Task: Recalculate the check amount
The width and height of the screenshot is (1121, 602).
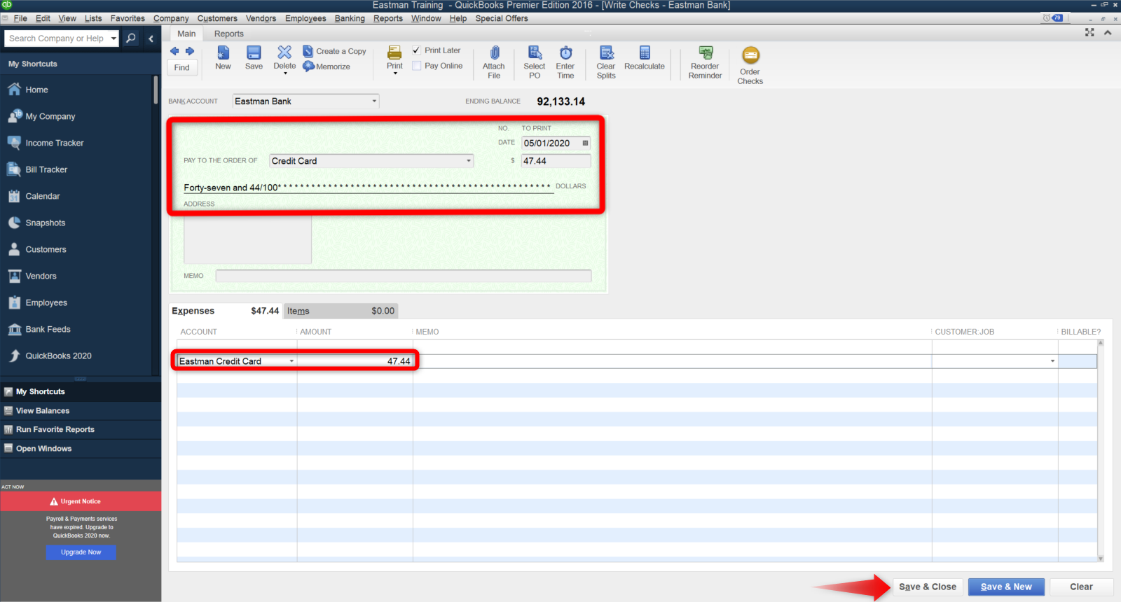Action: [x=645, y=57]
